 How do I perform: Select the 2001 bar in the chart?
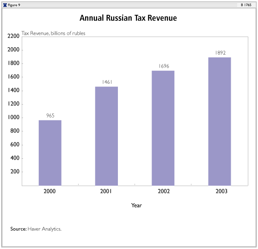coord(106,136)
